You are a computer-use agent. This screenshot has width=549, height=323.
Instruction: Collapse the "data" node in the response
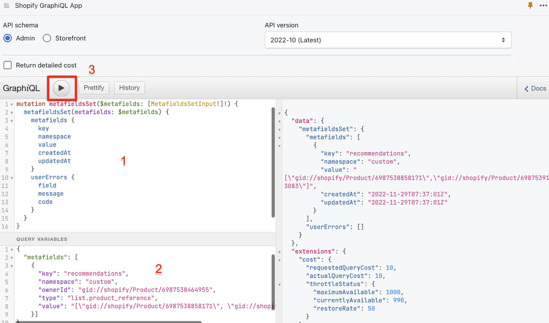[279, 122]
